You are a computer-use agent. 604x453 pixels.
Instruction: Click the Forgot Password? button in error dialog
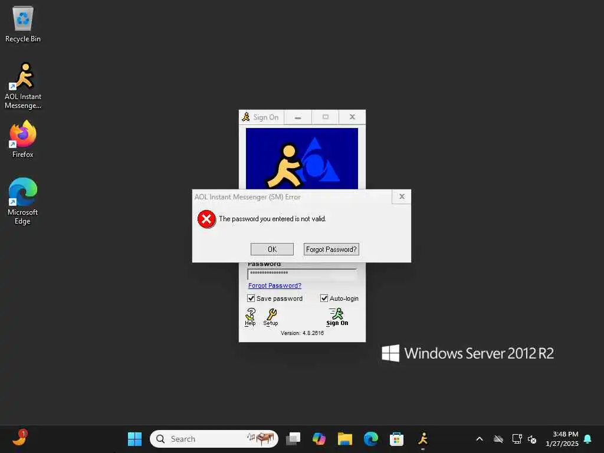point(331,250)
